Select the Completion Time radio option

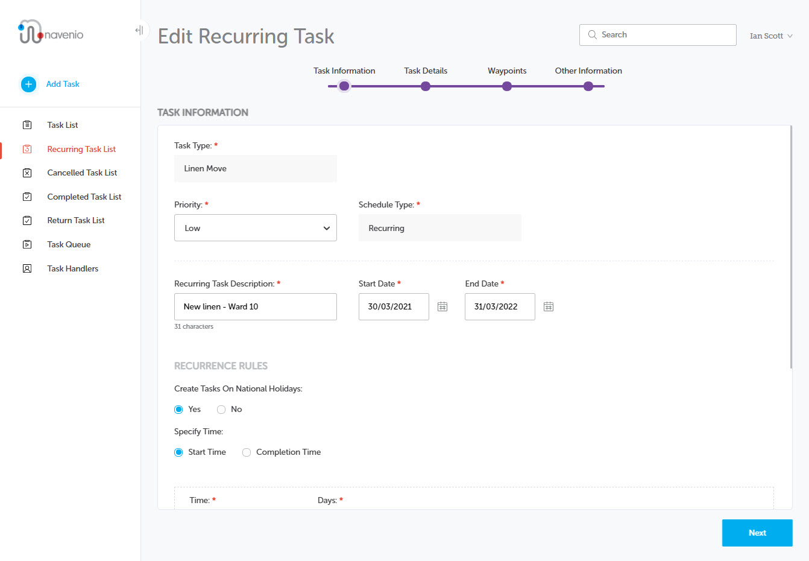247,452
